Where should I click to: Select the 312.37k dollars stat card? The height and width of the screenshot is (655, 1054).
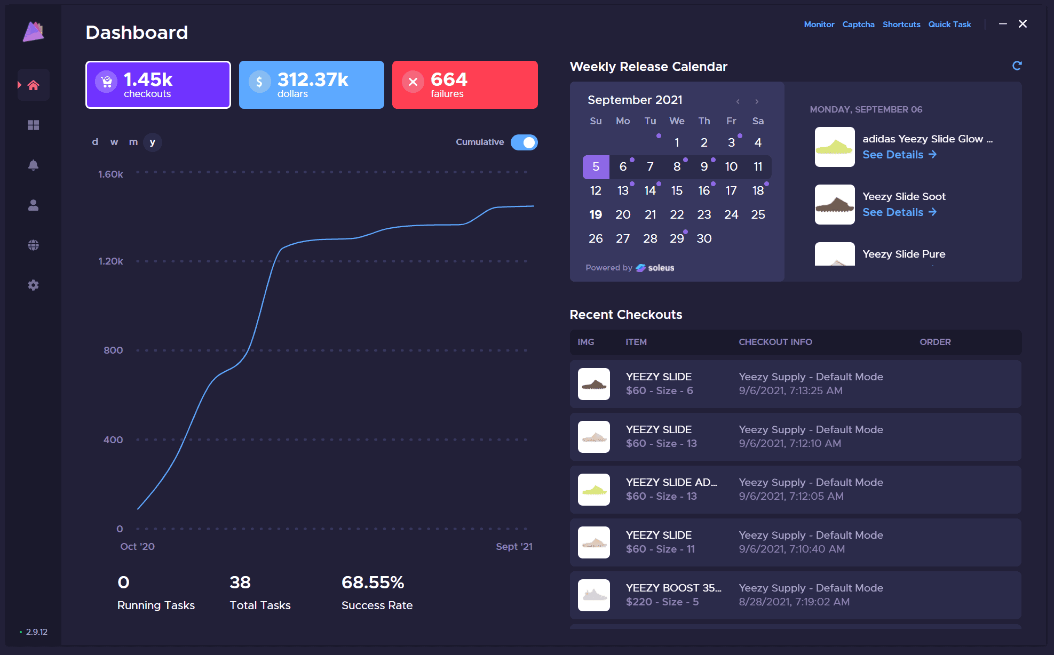click(x=311, y=85)
